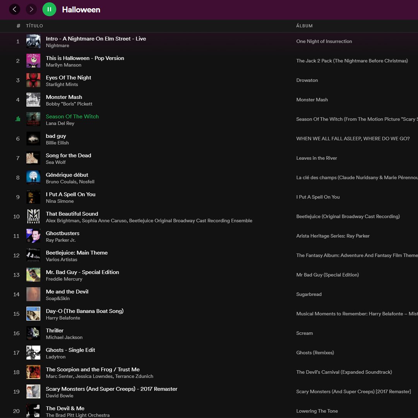Open artist Marilyn Manson

(63, 65)
